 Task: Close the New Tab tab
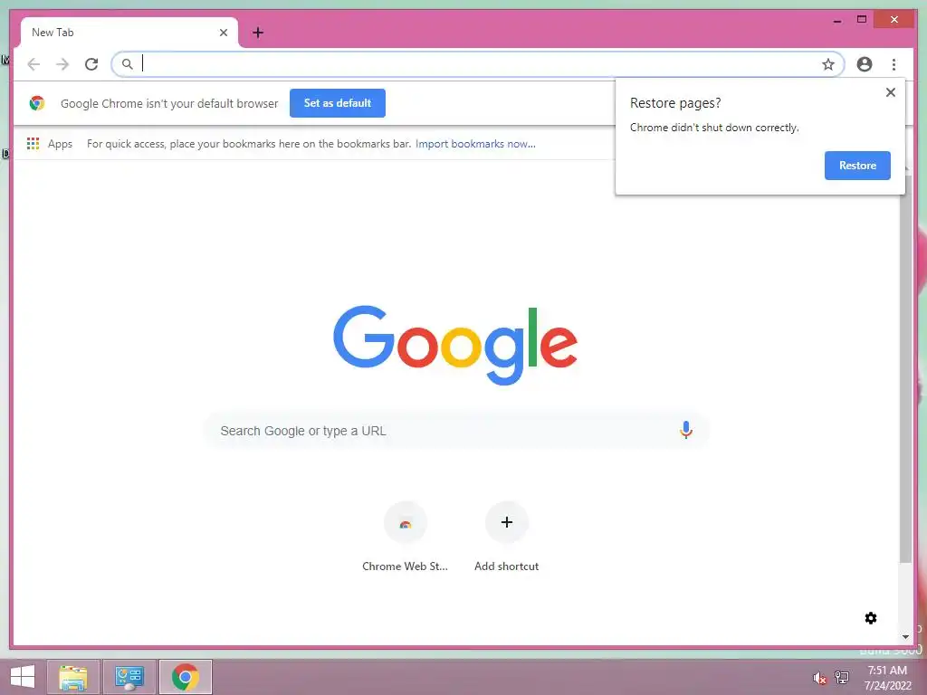[224, 33]
